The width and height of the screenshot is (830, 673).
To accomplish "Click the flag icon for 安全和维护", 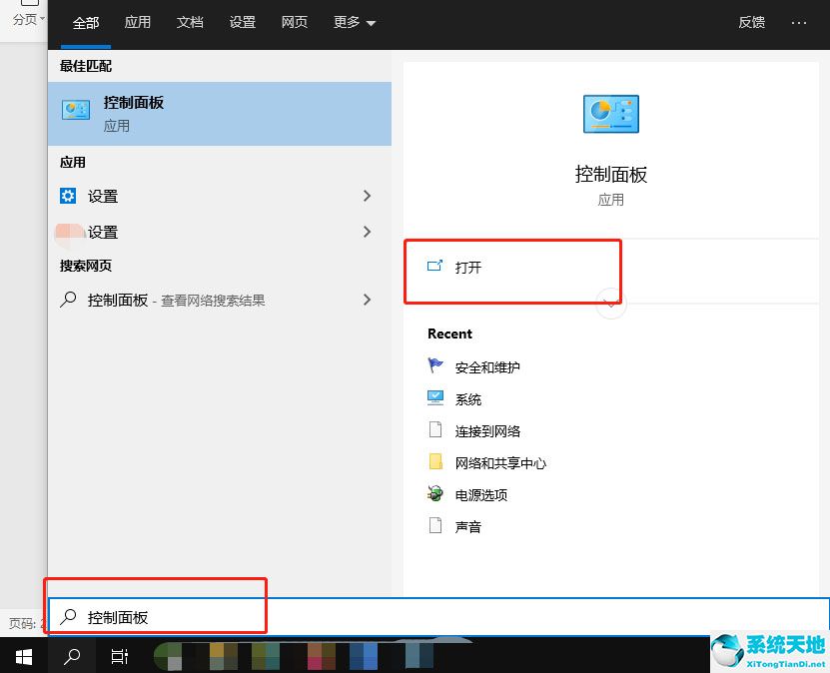I will 435,365.
